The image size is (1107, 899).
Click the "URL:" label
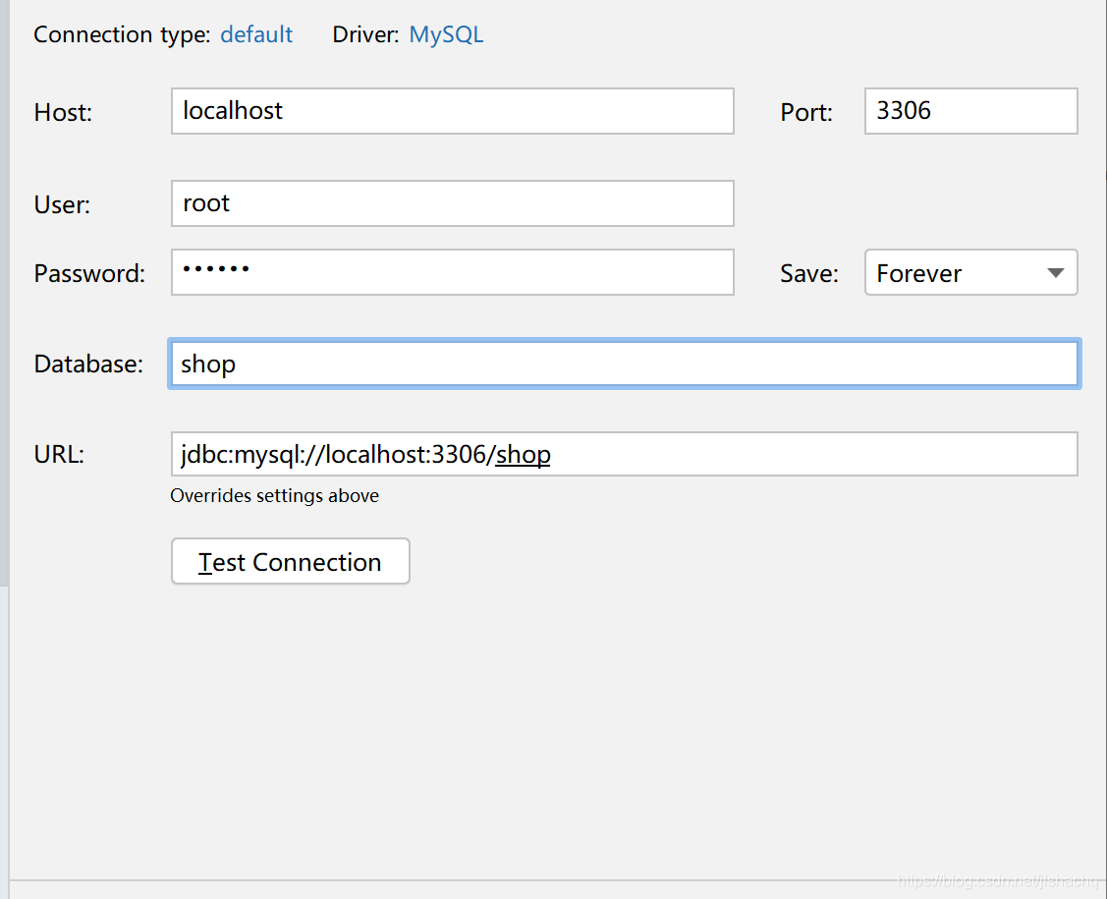point(59,455)
